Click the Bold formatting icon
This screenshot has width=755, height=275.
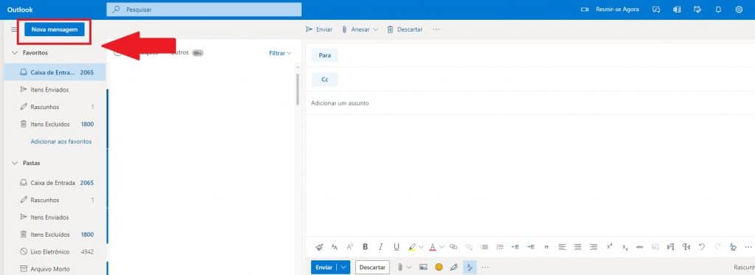(365, 246)
